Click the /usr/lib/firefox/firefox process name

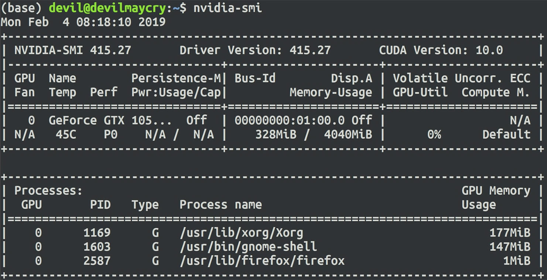tap(262, 261)
